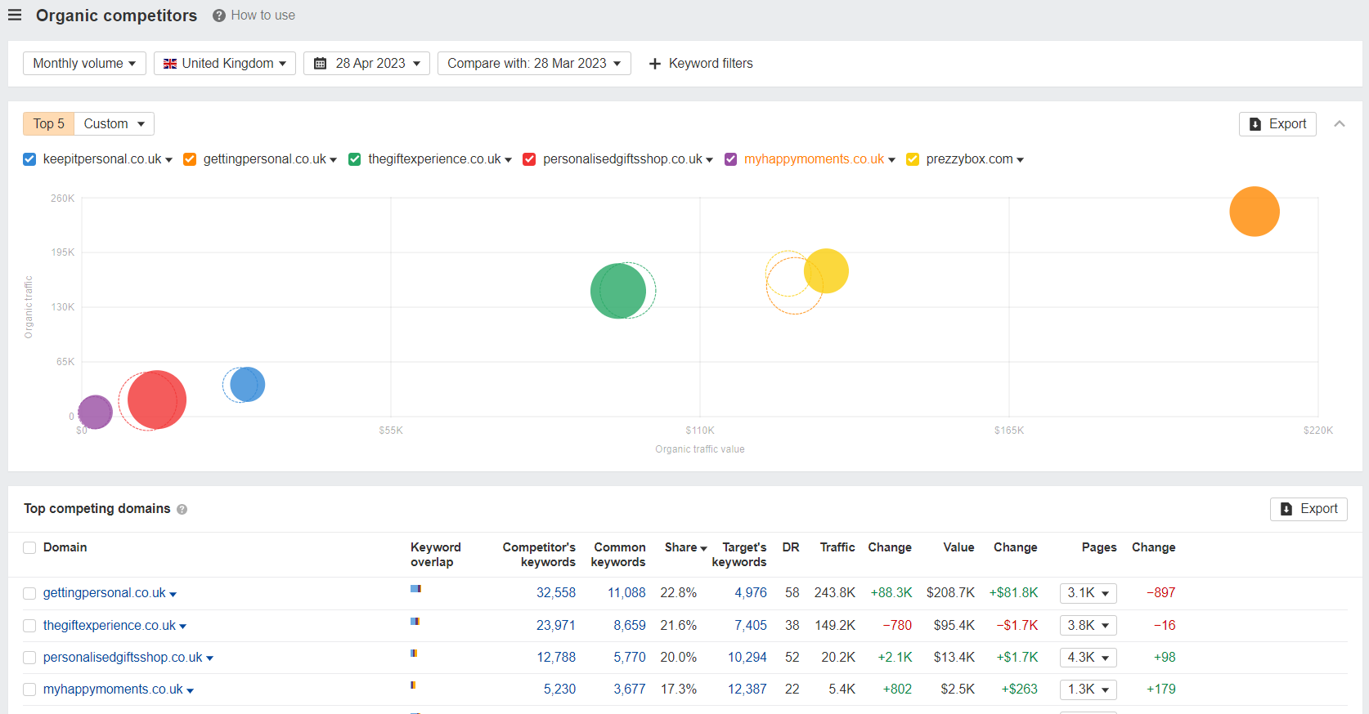1369x714 pixels.
Task: Click Keyword filters button
Action: pyautogui.click(x=701, y=64)
